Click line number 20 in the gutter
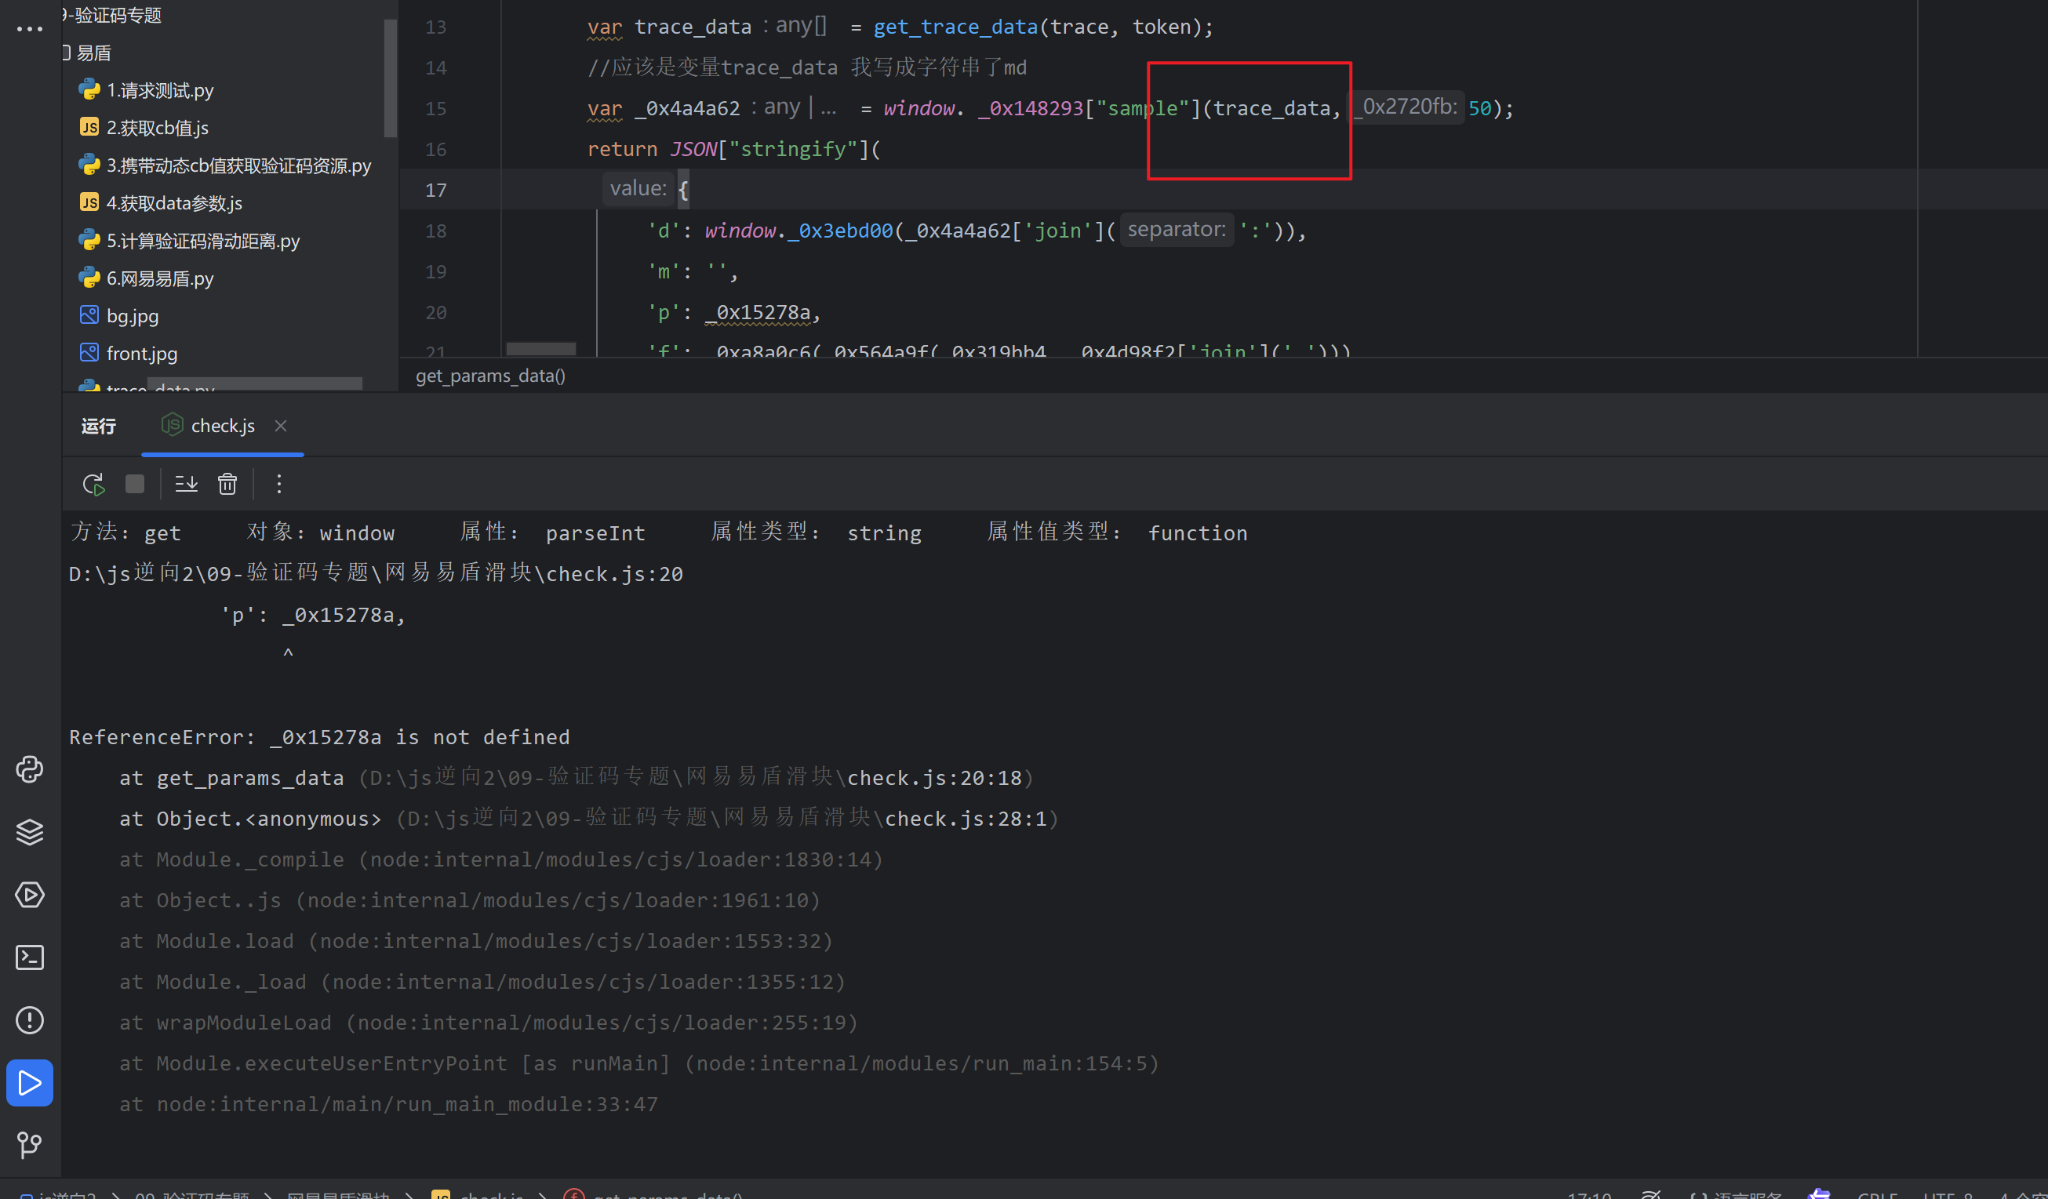2048x1199 pixels. point(435,313)
